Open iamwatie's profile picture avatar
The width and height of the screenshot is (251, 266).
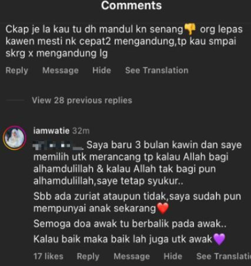point(15,138)
